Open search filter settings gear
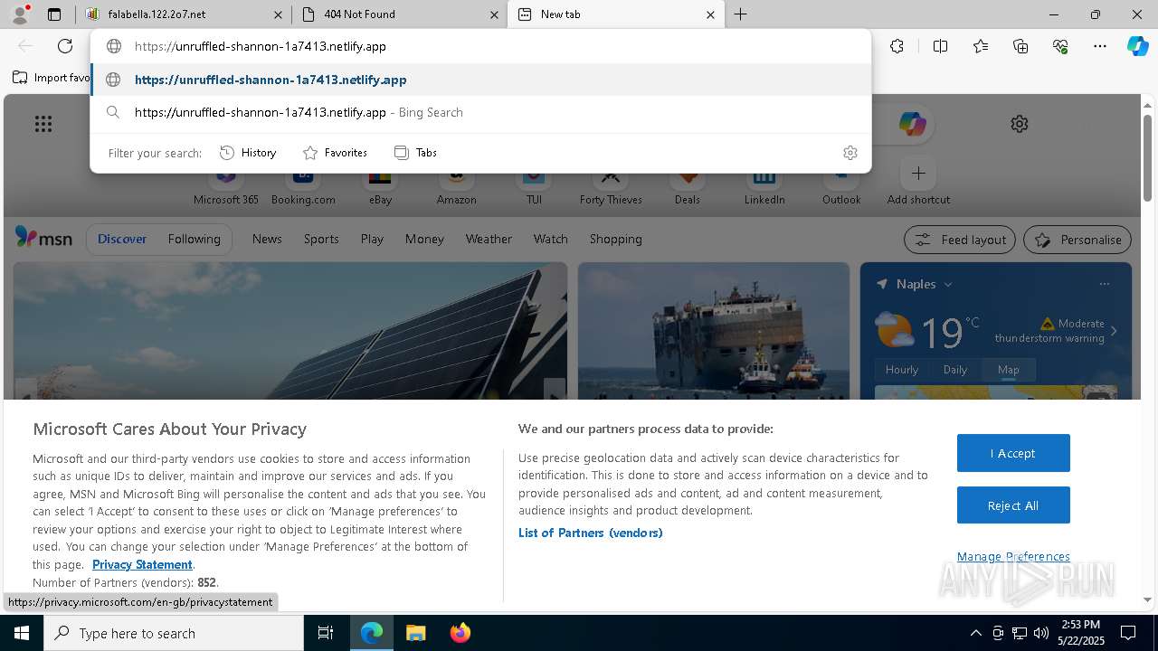 tap(850, 153)
